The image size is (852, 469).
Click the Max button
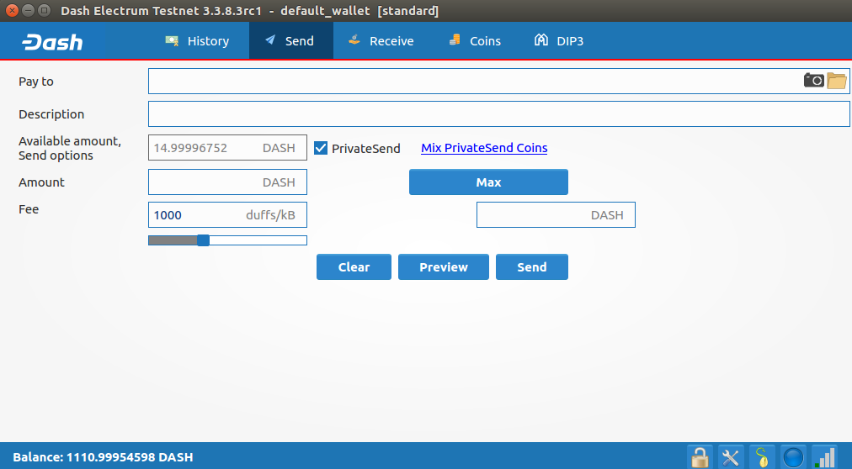[x=488, y=182]
